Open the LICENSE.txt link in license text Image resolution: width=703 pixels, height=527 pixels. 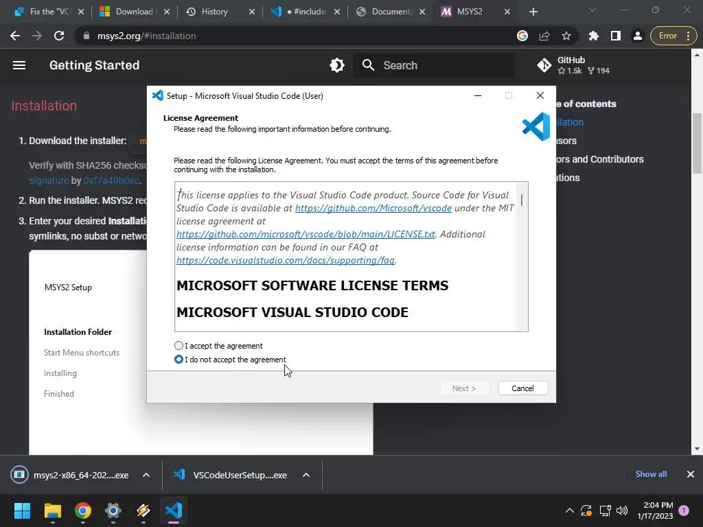tap(306, 234)
